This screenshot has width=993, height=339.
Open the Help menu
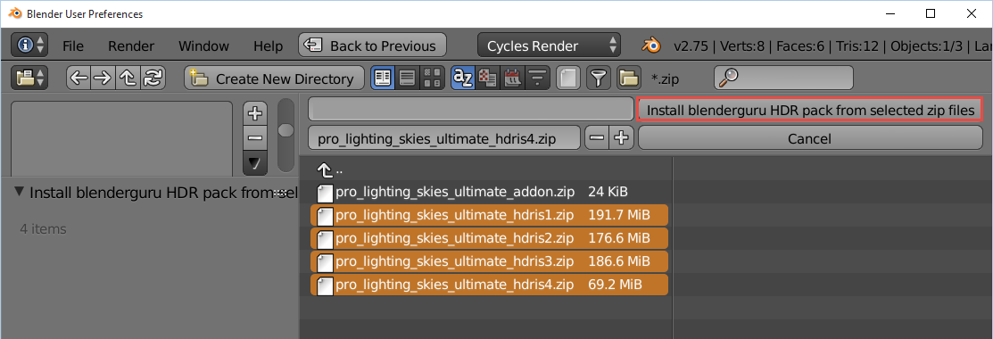click(x=268, y=46)
